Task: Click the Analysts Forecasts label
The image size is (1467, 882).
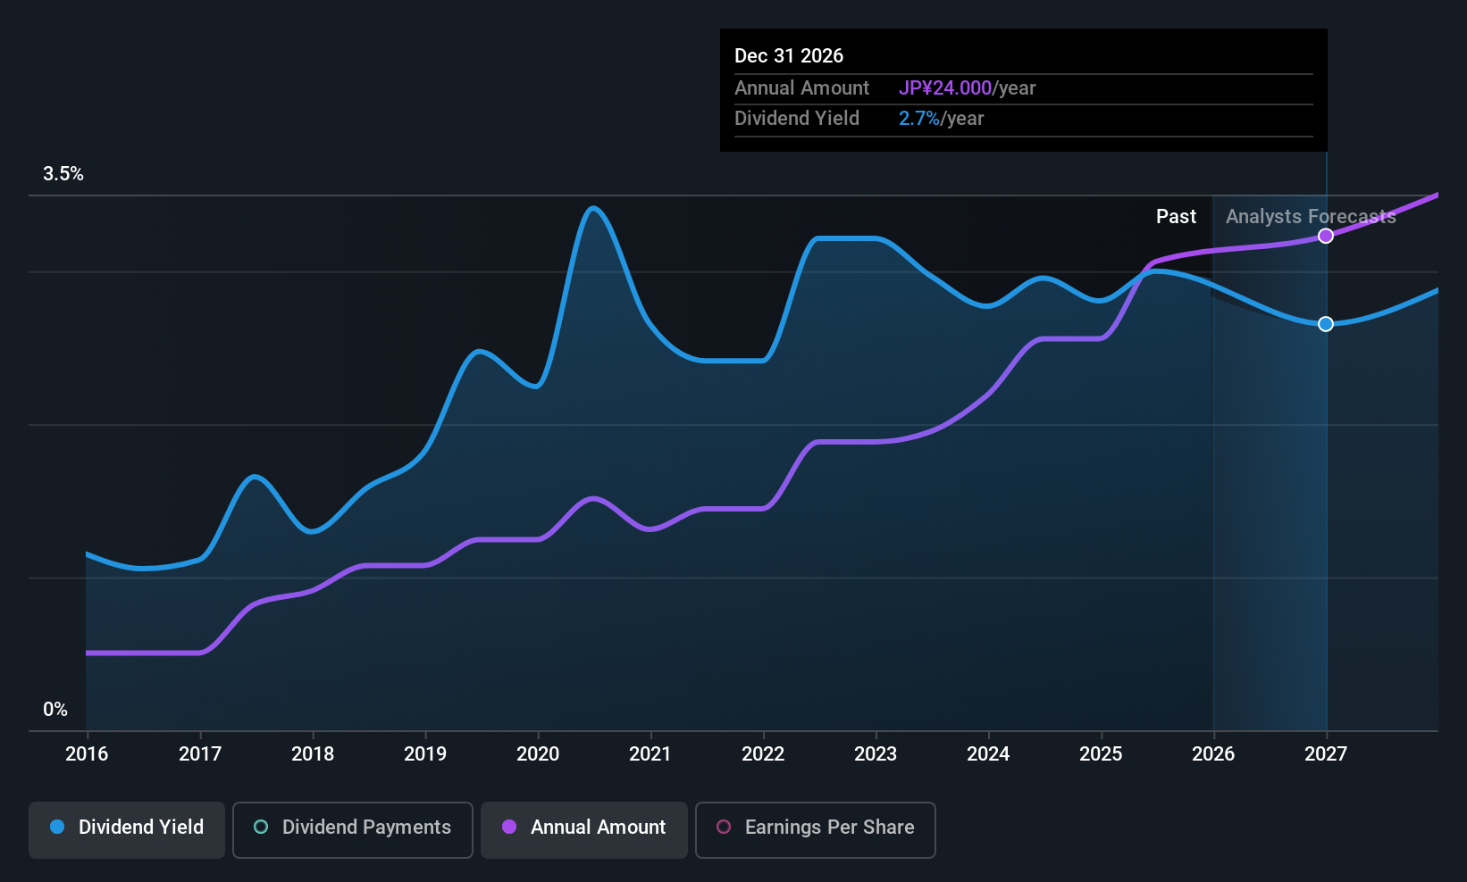Action: point(1311,217)
